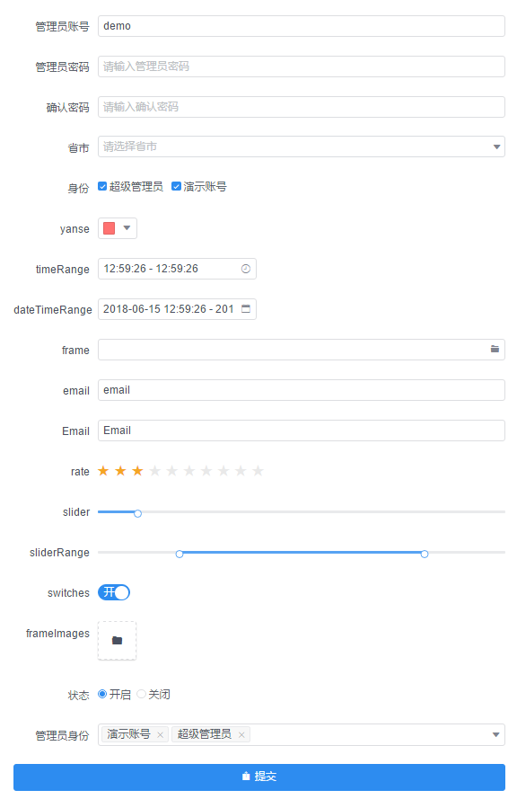Click the 请选择省市 select field

point(302,146)
